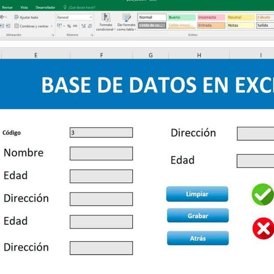Screen dimensions: 274x274
Task: Click the Atrás button
Action: pyautogui.click(x=198, y=238)
